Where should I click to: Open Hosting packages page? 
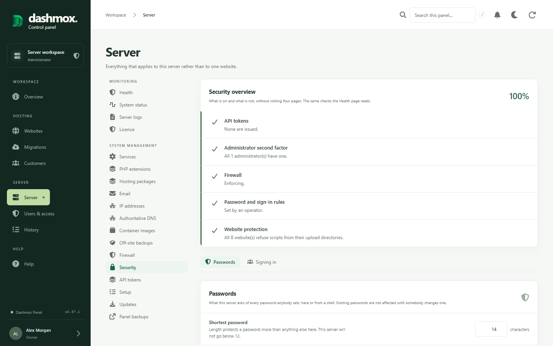coord(147,181)
